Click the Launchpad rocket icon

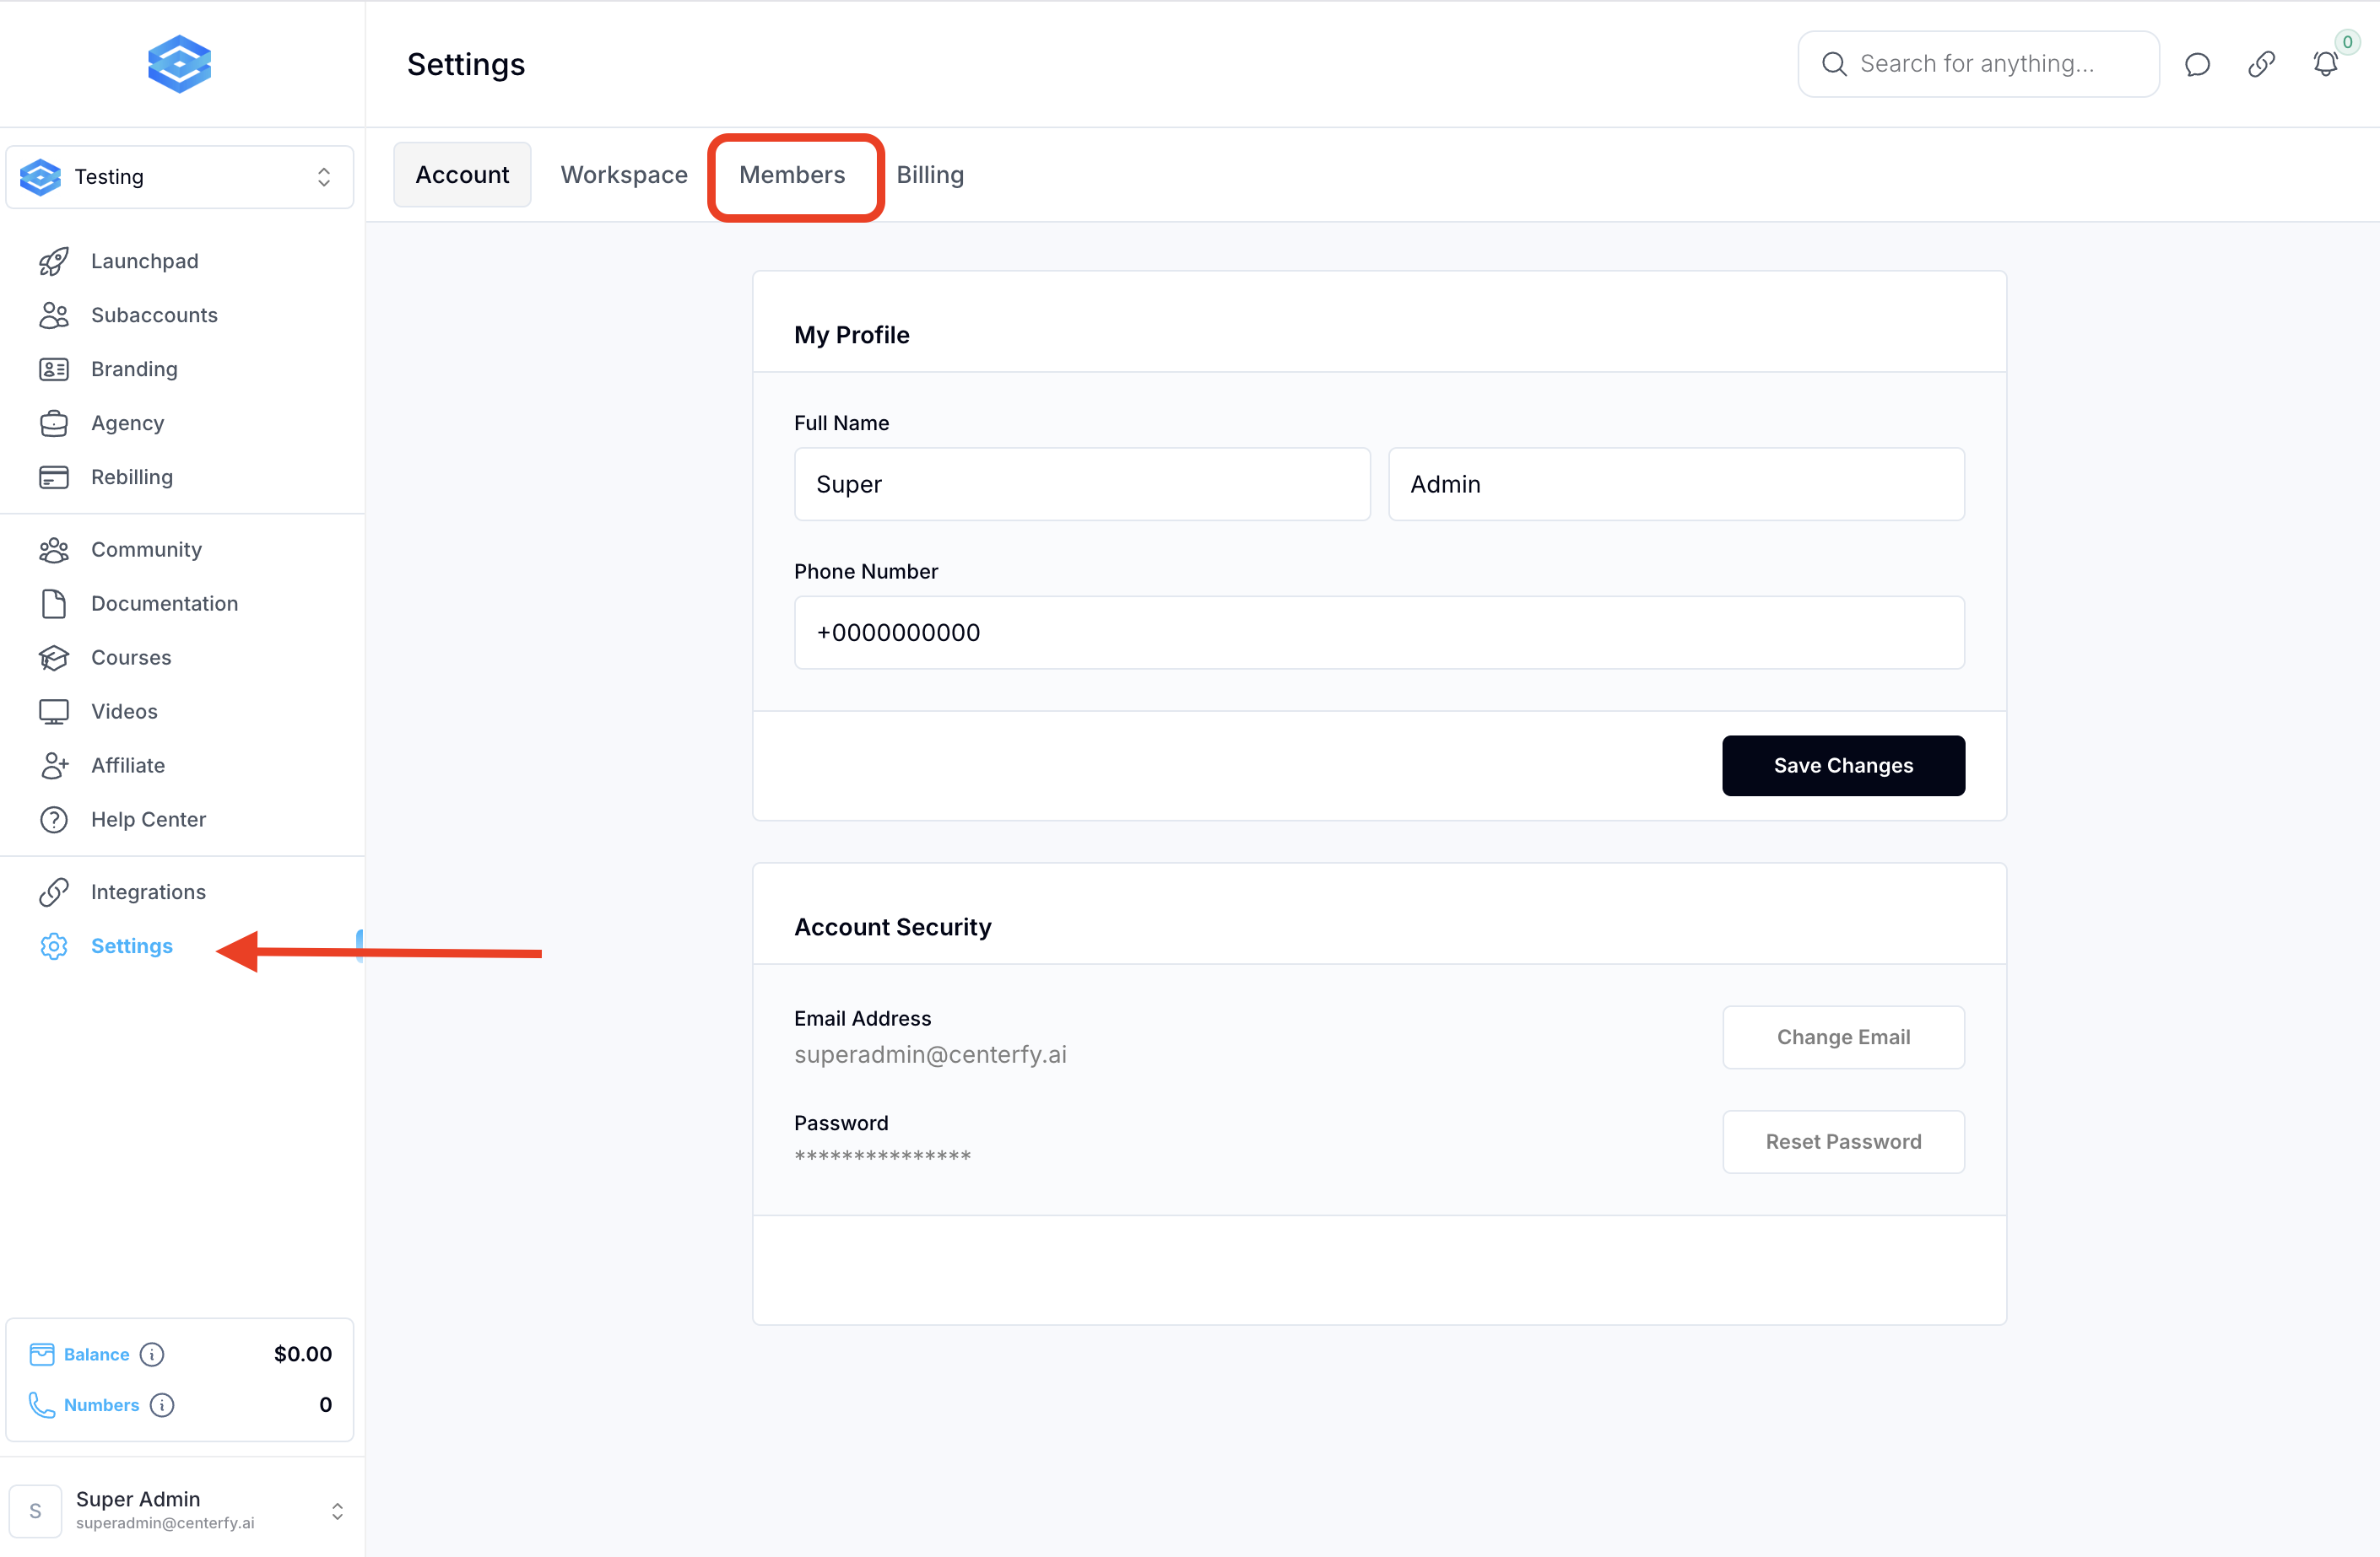point(54,261)
